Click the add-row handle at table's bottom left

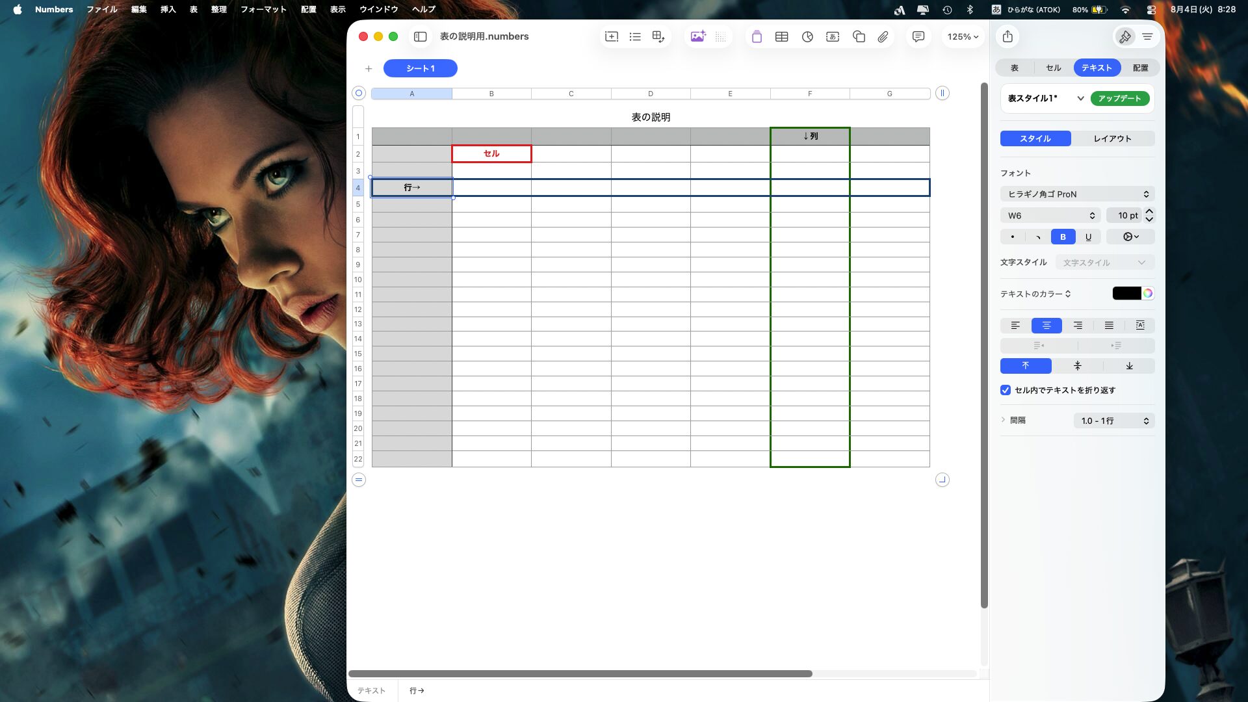pos(358,480)
